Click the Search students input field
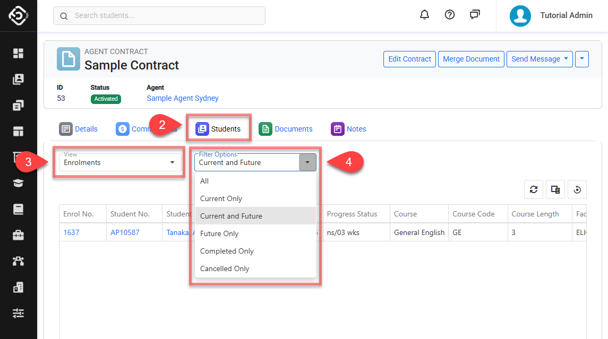This screenshot has height=339, width=608. (159, 15)
